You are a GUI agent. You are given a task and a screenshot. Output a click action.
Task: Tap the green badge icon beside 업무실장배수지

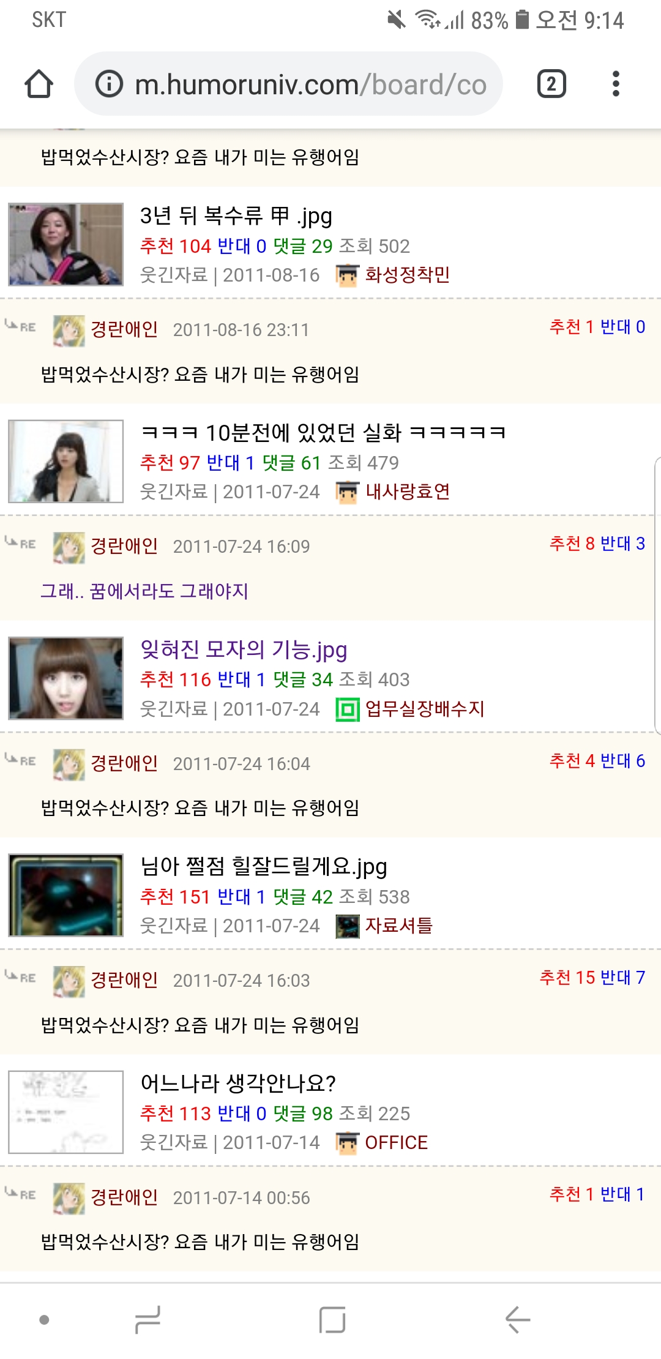point(347,709)
